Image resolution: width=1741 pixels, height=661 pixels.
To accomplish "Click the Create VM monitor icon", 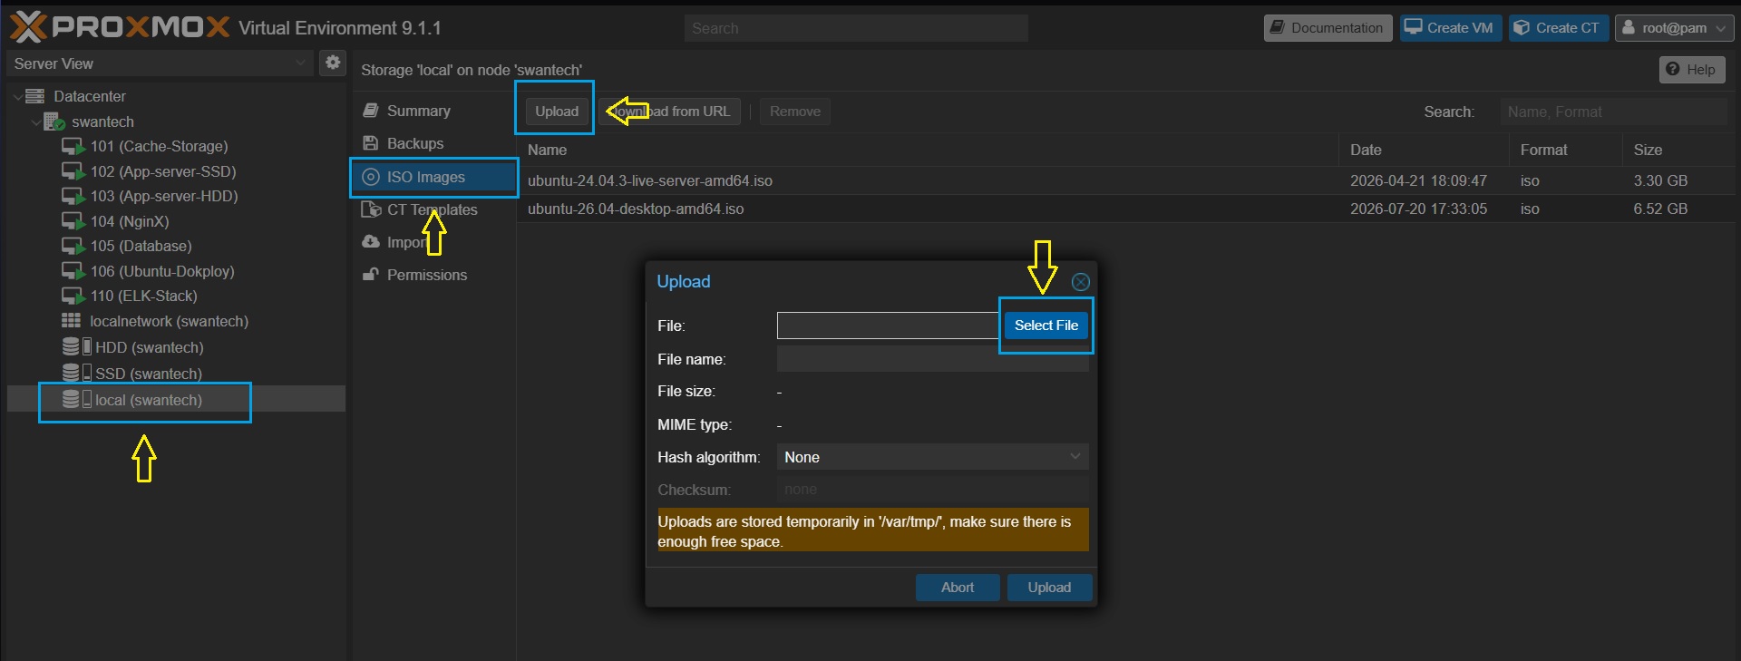I will pos(1413,27).
